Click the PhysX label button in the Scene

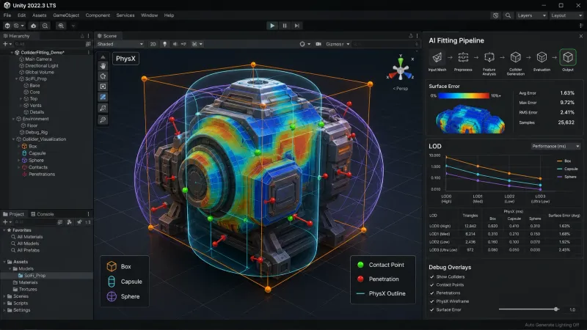(x=125, y=59)
